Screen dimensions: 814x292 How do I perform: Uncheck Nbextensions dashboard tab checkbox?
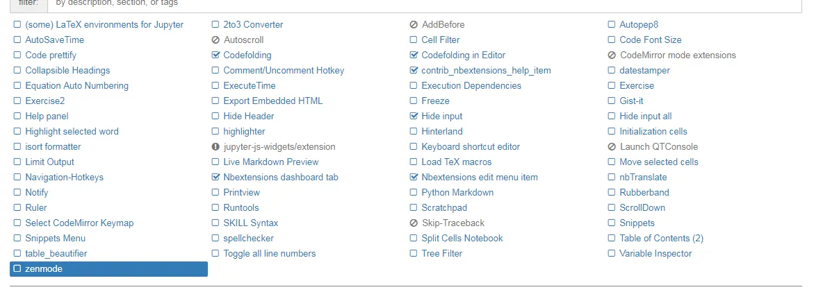[215, 178]
